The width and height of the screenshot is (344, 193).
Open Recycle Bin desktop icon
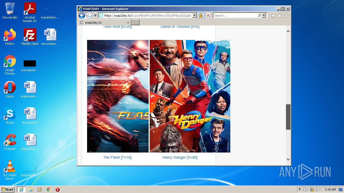pos(10,11)
